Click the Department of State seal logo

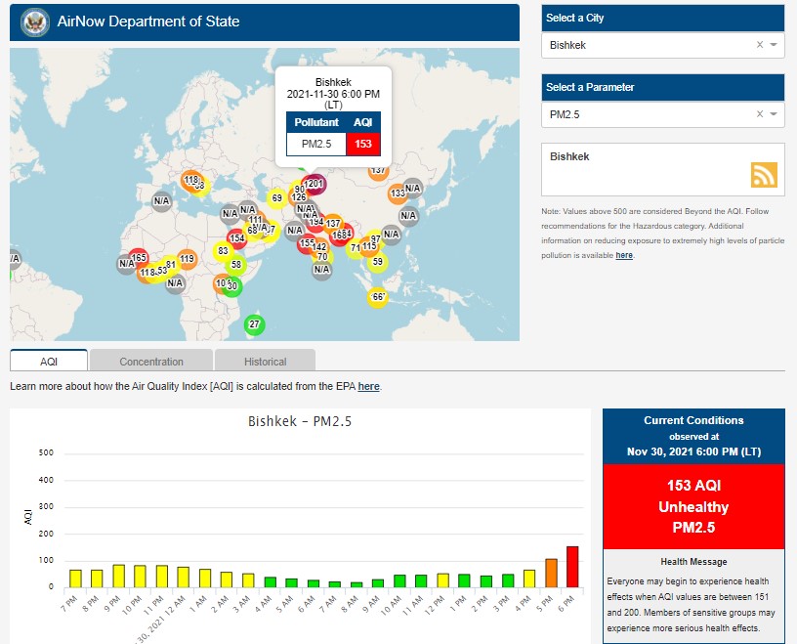coord(35,21)
